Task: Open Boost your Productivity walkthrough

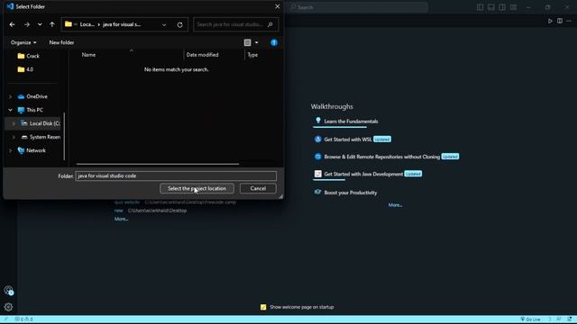Action: (x=351, y=193)
